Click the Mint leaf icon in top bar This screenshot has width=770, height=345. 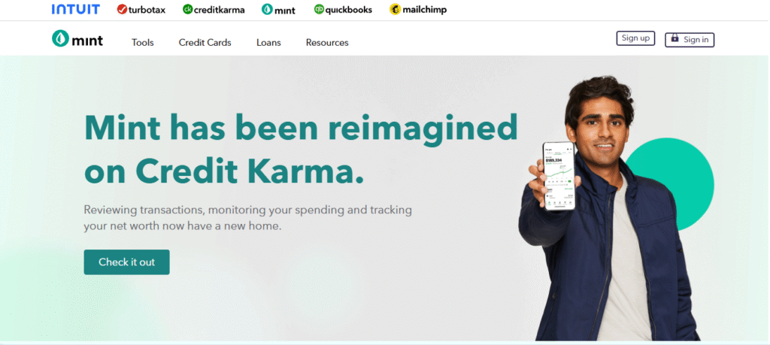267,9
